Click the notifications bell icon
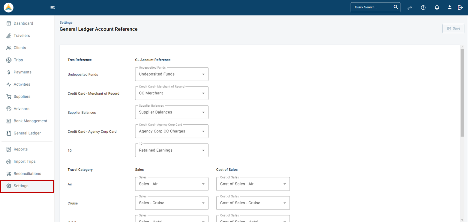 tap(436, 7)
